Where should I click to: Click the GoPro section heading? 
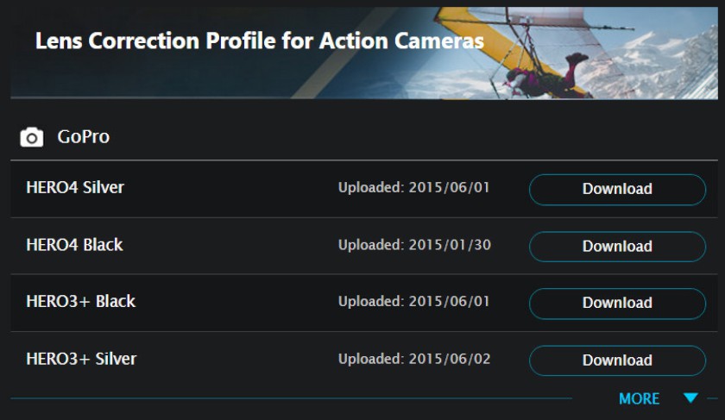click(83, 137)
